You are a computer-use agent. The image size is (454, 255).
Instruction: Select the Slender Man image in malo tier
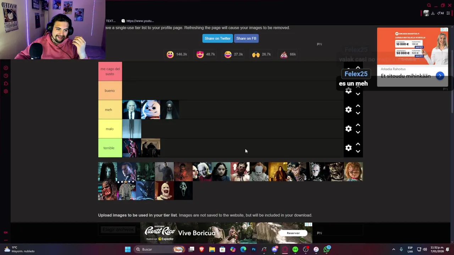[132, 129]
